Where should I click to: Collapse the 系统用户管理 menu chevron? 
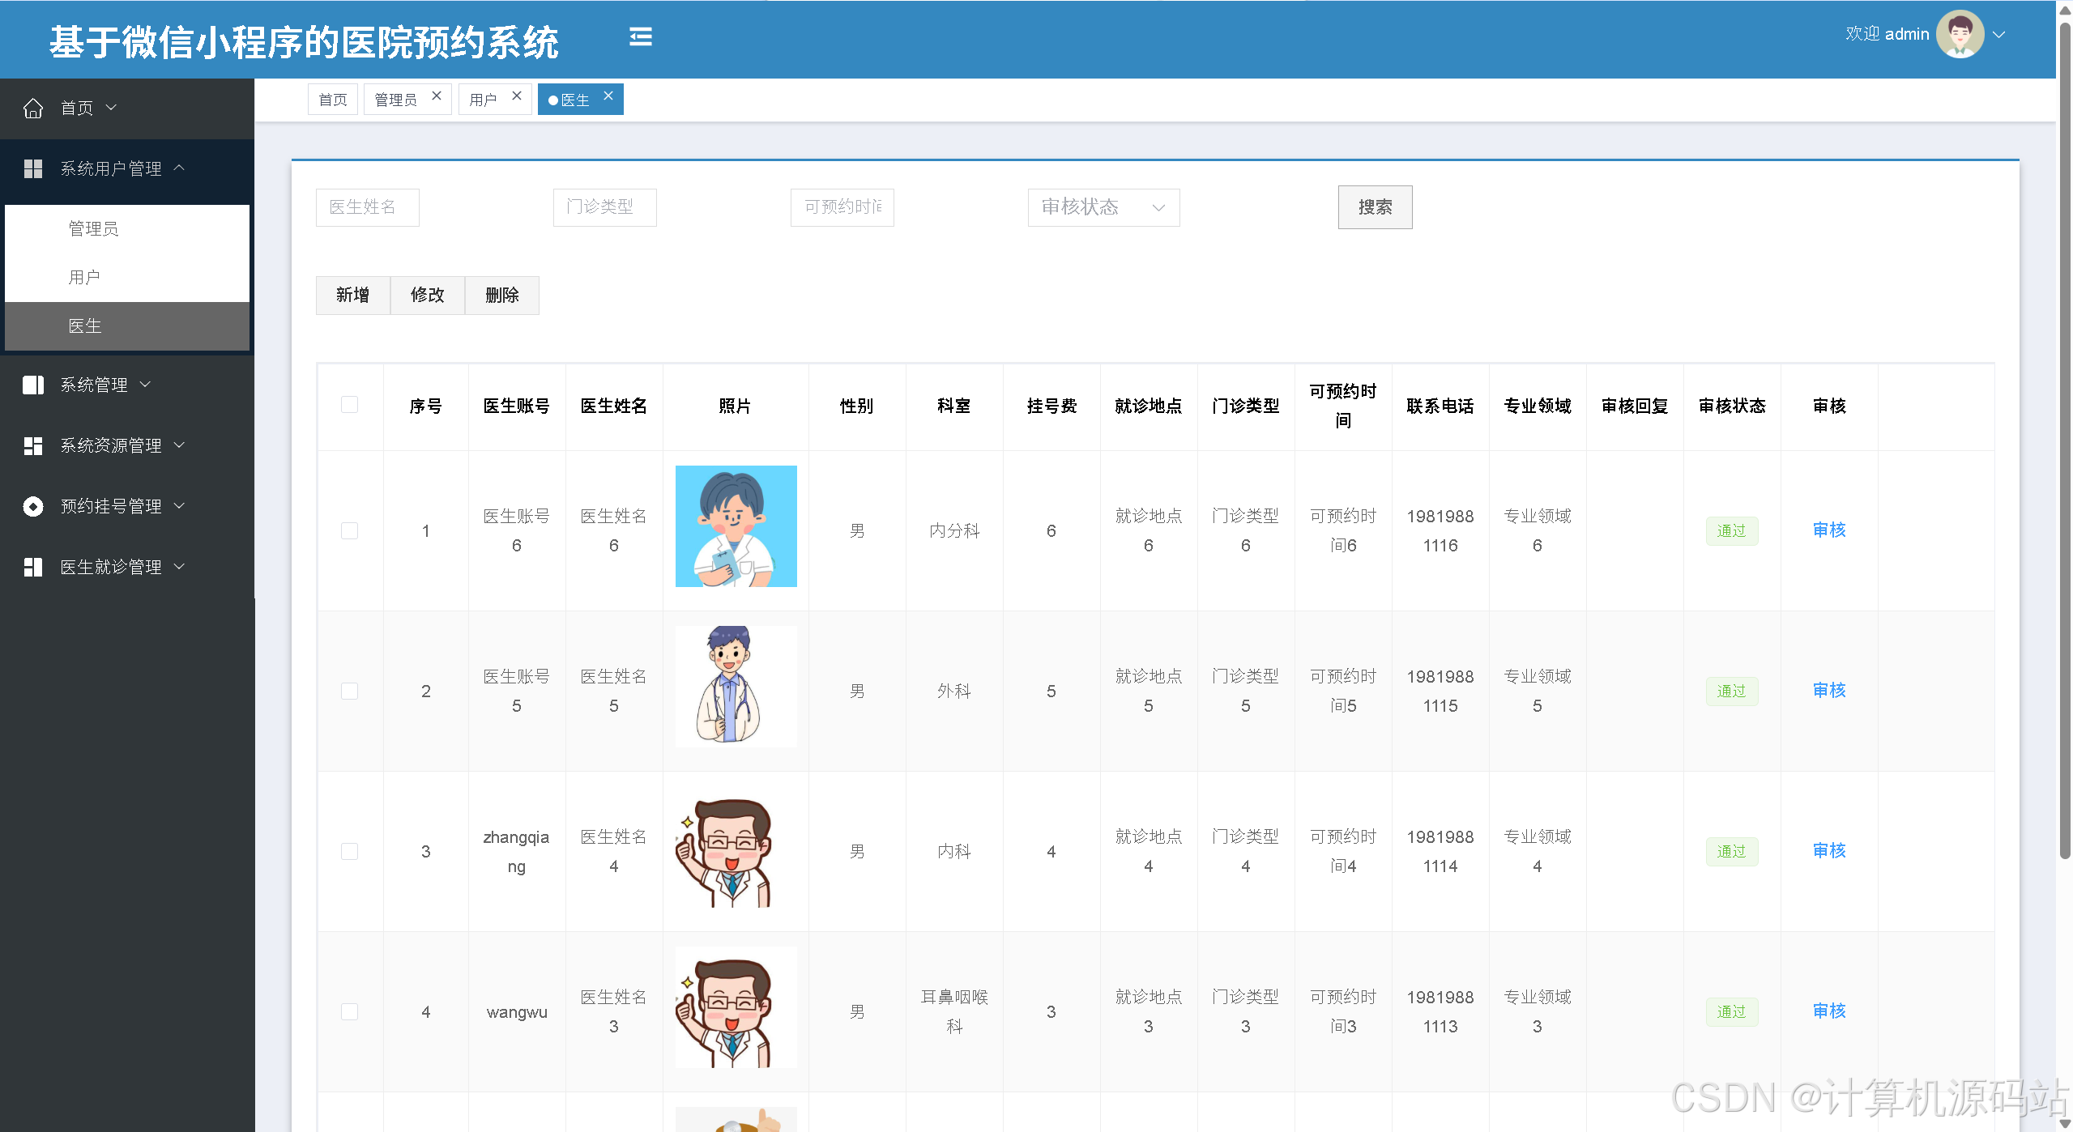[x=180, y=168]
